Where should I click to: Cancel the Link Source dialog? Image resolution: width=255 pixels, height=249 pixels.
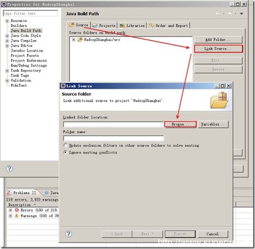click(x=213, y=234)
